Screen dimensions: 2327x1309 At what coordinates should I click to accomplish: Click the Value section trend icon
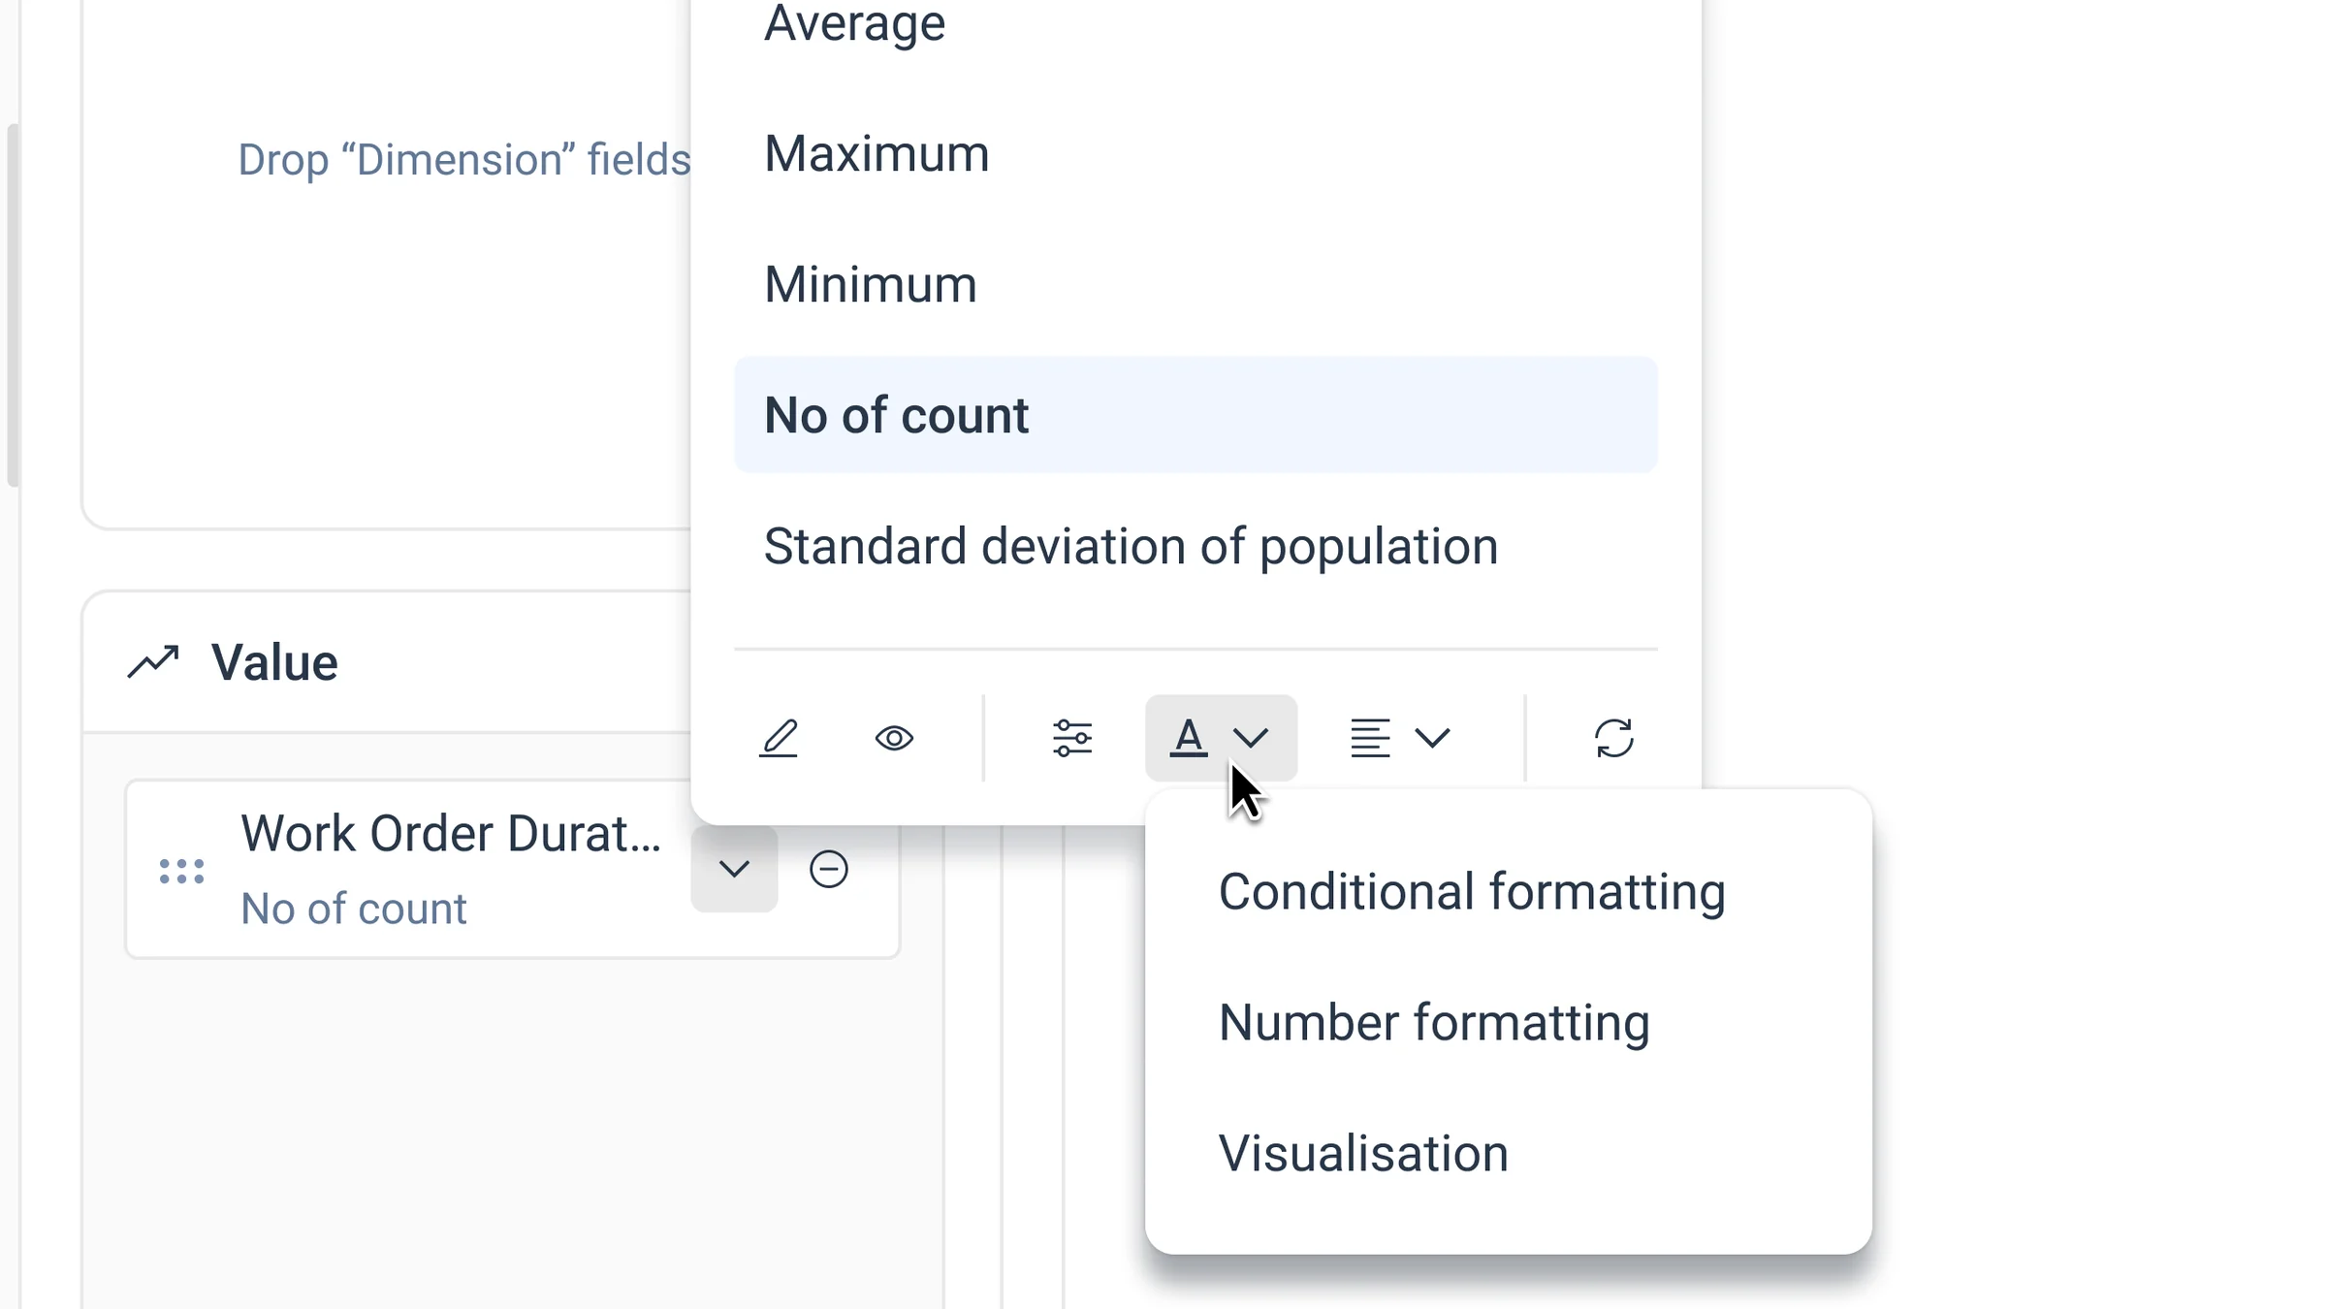point(153,662)
